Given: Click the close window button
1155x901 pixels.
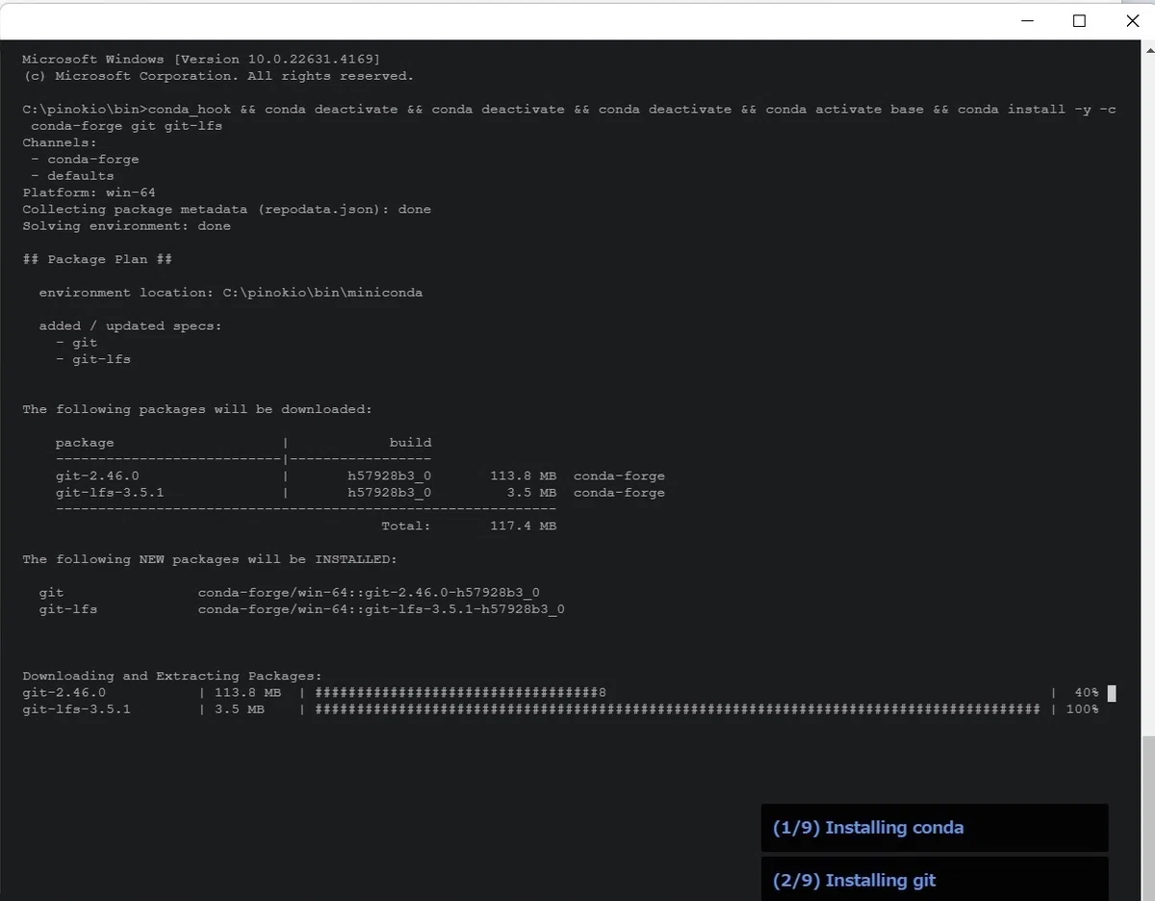Looking at the screenshot, I should (1132, 21).
